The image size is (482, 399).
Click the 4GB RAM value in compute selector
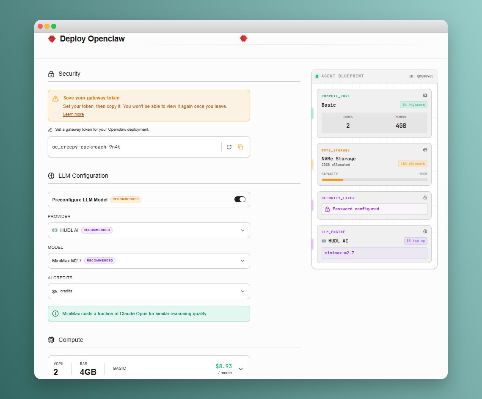click(88, 372)
